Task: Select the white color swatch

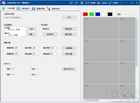Action: (x=104, y=14)
